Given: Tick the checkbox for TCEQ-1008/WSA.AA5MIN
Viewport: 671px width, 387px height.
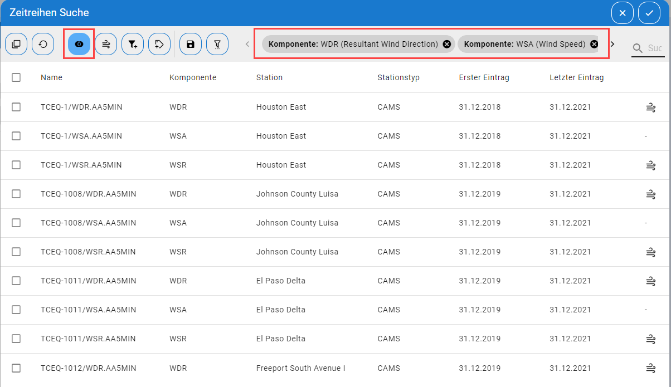Looking at the screenshot, I should point(16,223).
